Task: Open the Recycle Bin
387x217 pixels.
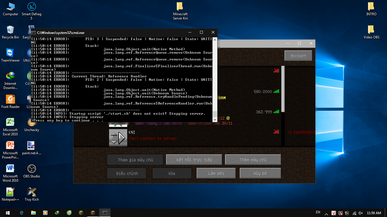Action: 10,32
